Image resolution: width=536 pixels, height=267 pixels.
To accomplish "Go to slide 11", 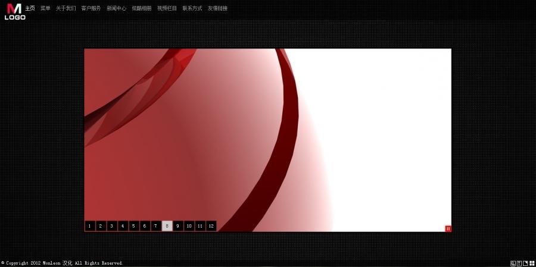I will tap(200, 226).
